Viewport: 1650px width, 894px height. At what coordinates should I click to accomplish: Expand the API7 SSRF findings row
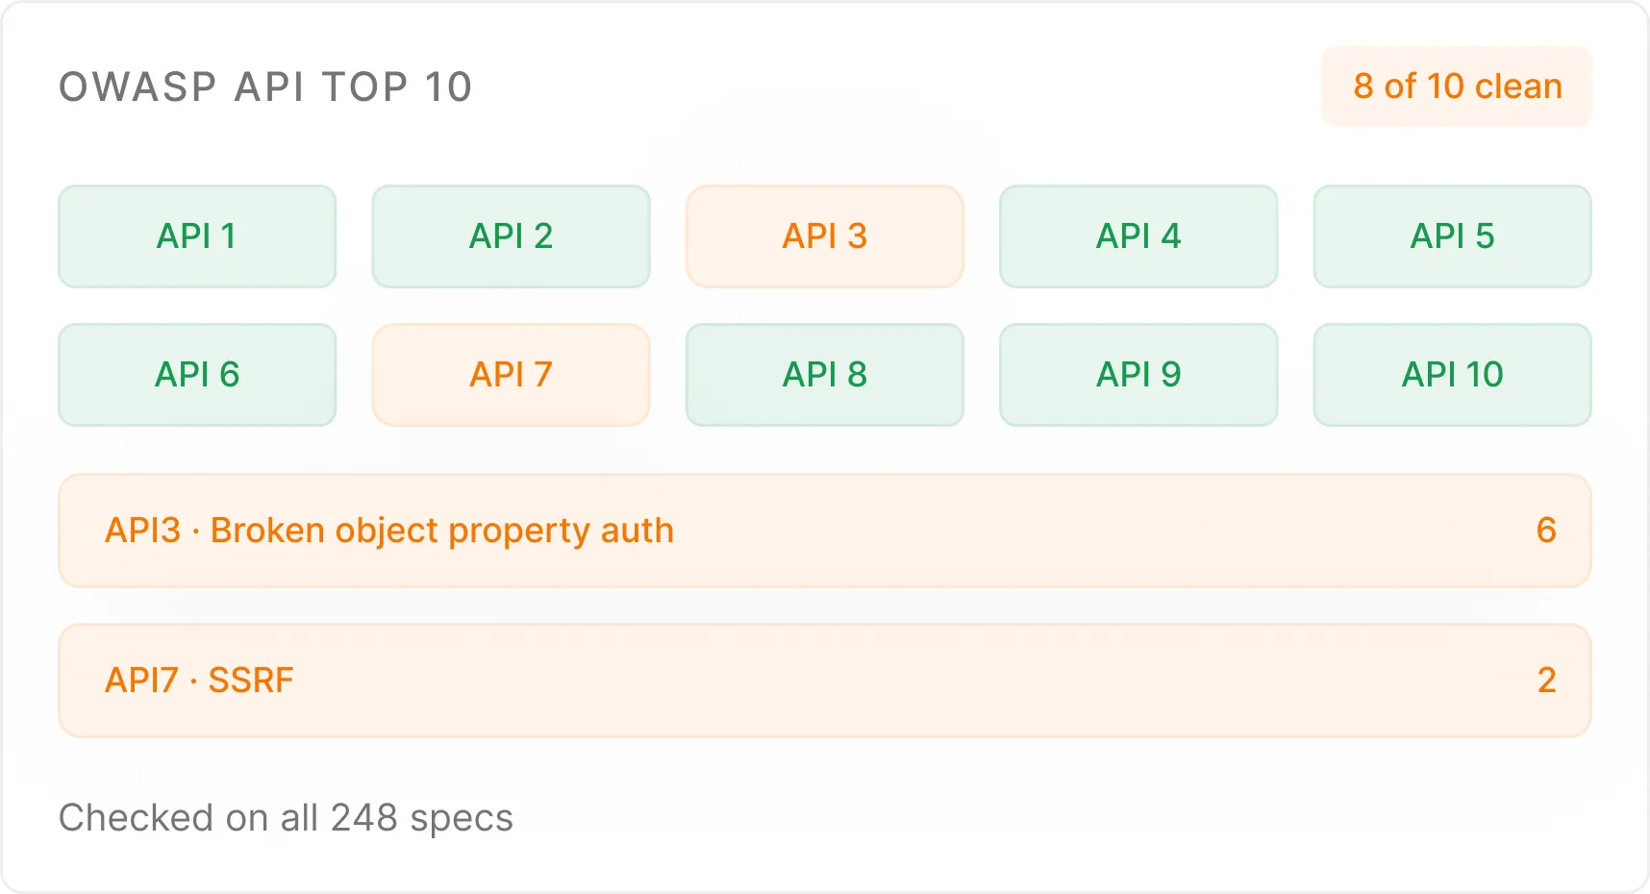(x=825, y=681)
